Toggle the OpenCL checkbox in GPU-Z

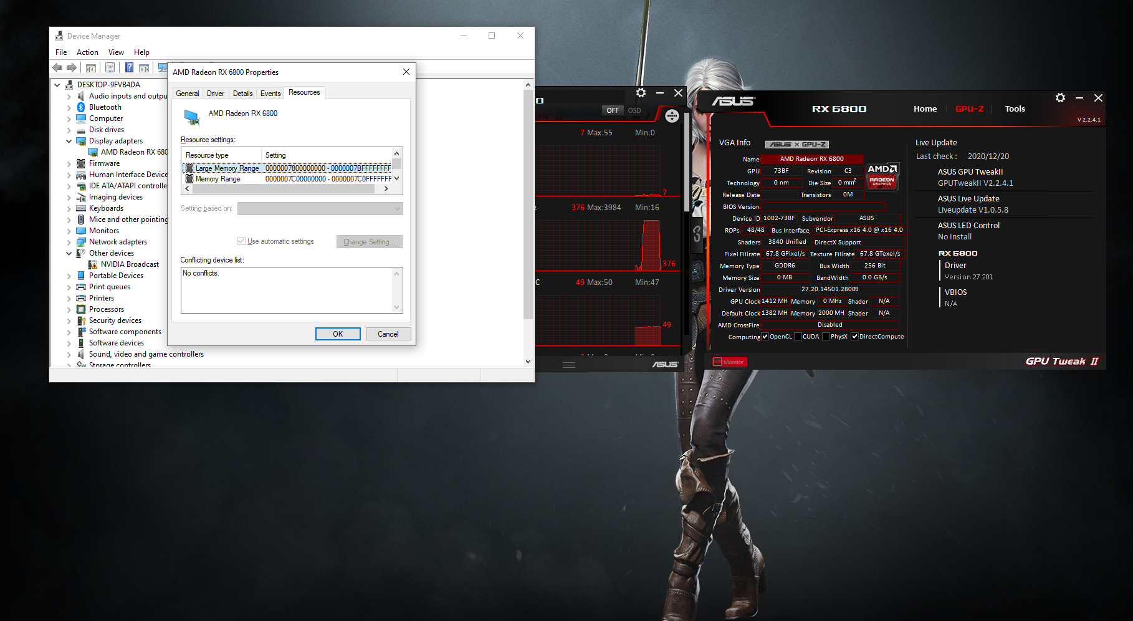point(765,337)
